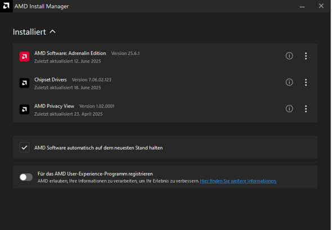Minimize the AMD Install Manager window
The image size is (332, 230).
tap(302, 6)
